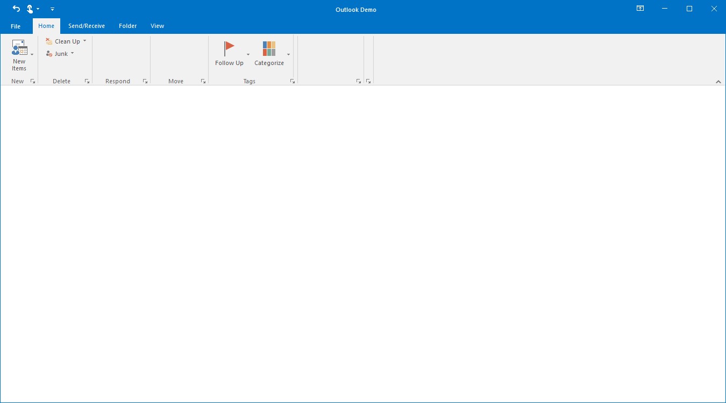Open the Folder ribbon tab
The width and height of the screenshot is (726, 403).
127,25
